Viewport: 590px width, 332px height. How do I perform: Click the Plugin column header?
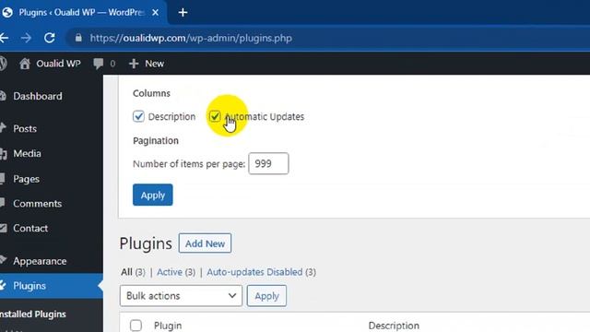(168, 326)
